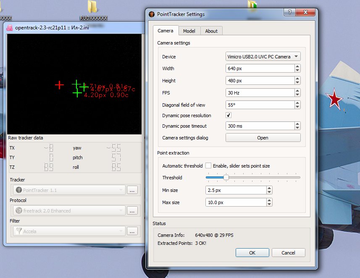This screenshot has height=278, width=360.
Task: Open the Device camera dropdown
Action: pos(263,56)
